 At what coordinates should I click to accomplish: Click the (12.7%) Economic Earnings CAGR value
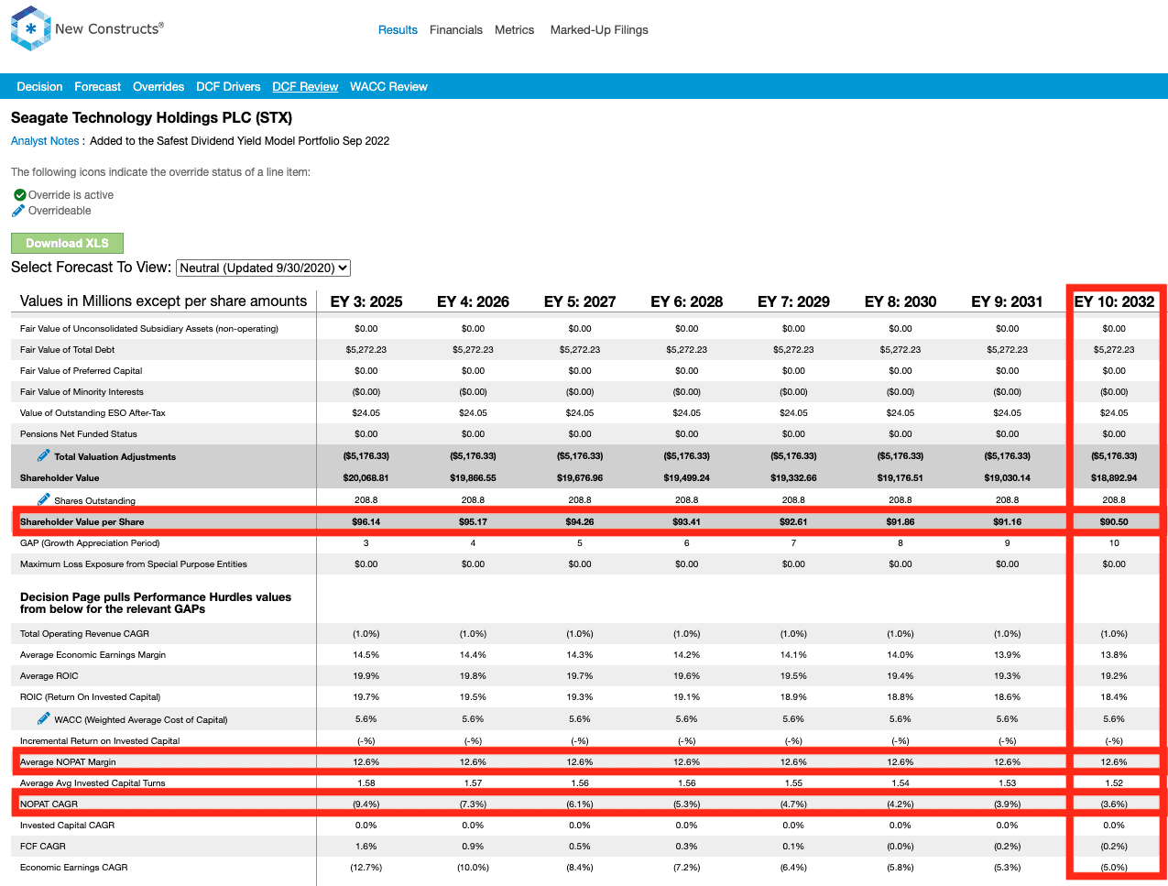(366, 868)
